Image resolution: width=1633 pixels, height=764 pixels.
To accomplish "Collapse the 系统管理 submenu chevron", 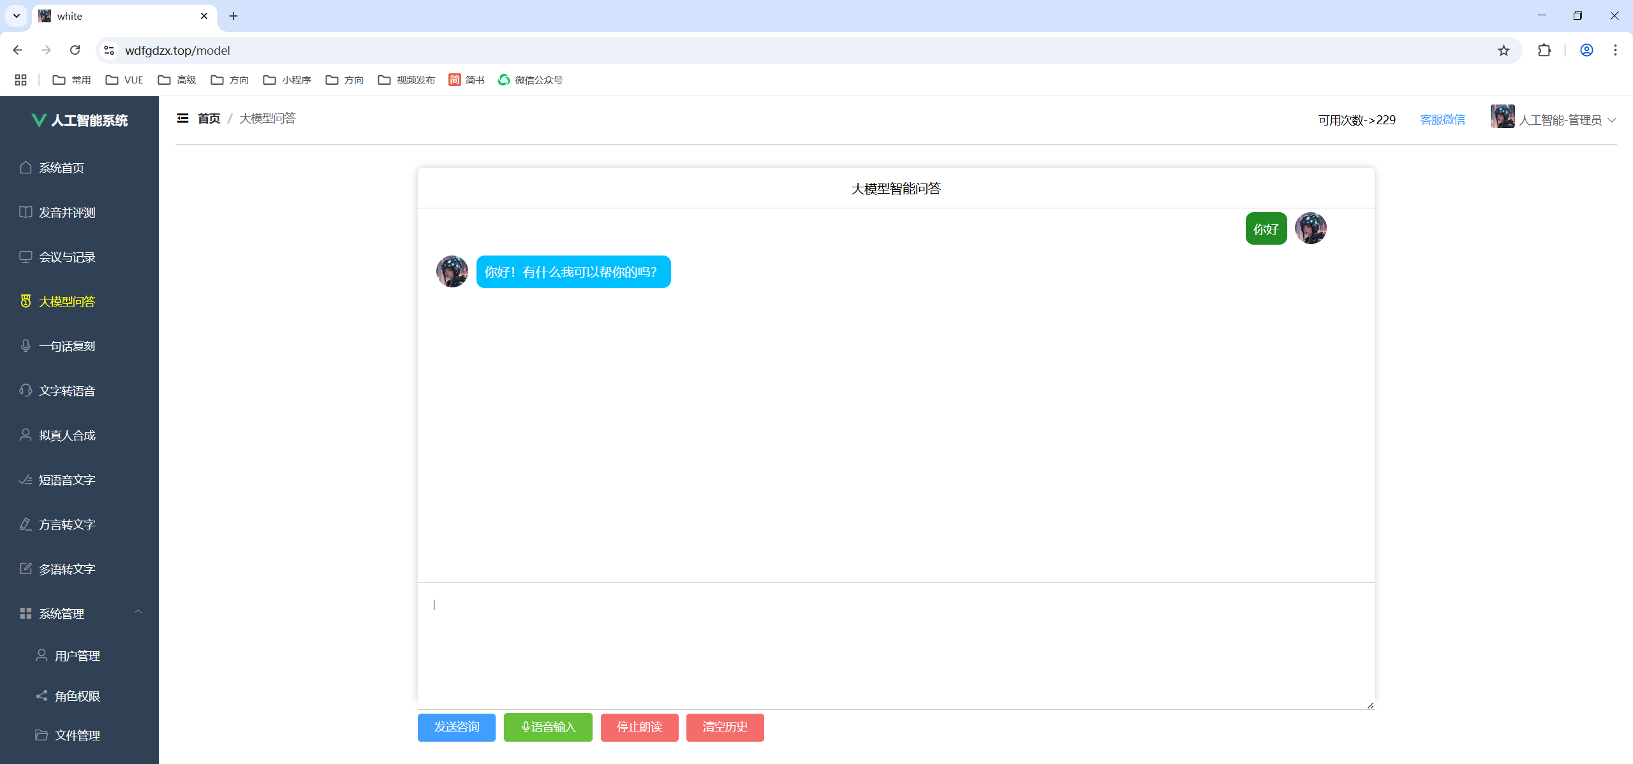I will (x=138, y=612).
